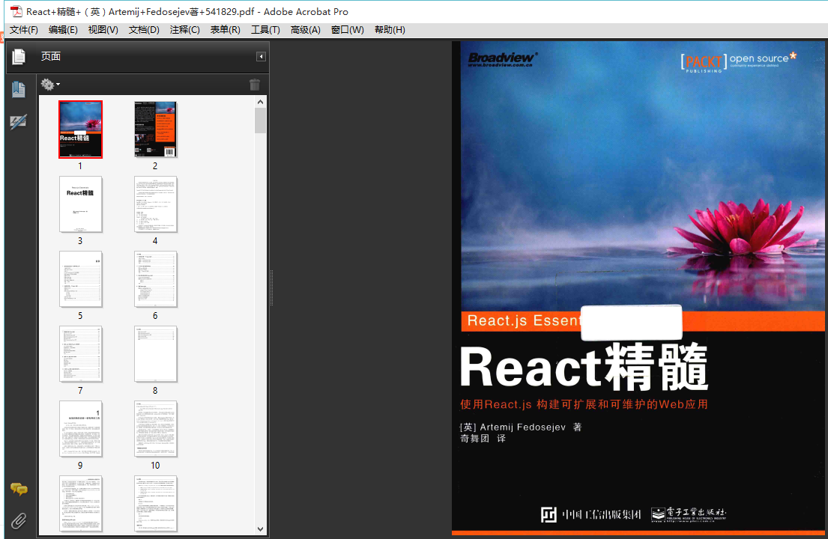Select page 1 thumbnail
The height and width of the screenshot is (539, 828).
(x=80, y=130)
